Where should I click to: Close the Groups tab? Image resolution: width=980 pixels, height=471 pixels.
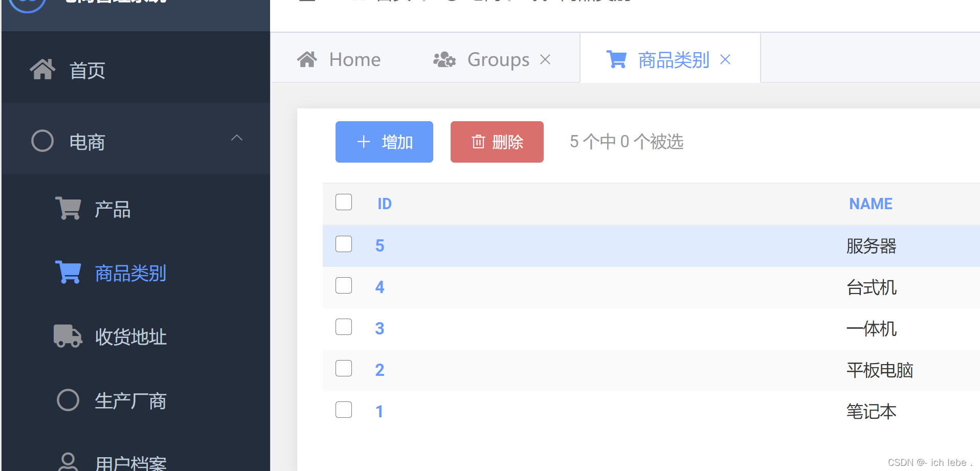pos(545,59)
